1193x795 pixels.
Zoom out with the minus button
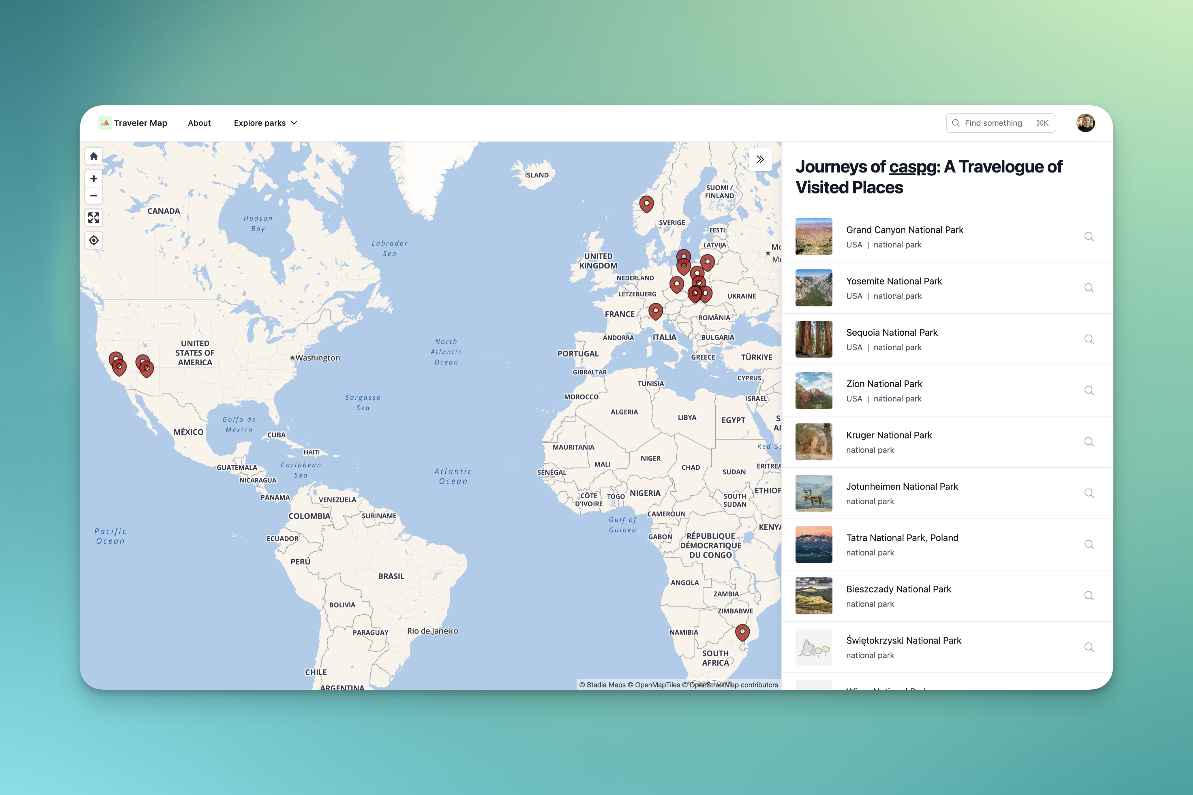(x=94, y=196)
